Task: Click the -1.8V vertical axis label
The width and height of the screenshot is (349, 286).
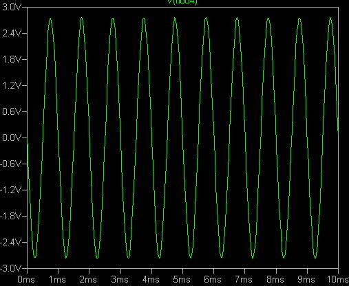Action: (x=10, y=216)
